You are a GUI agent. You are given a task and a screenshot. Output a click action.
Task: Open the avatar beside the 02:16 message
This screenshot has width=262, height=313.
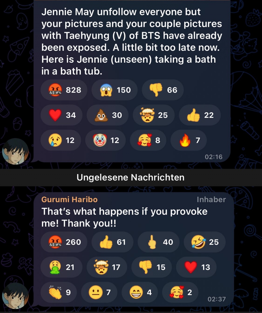click(15, 151)
